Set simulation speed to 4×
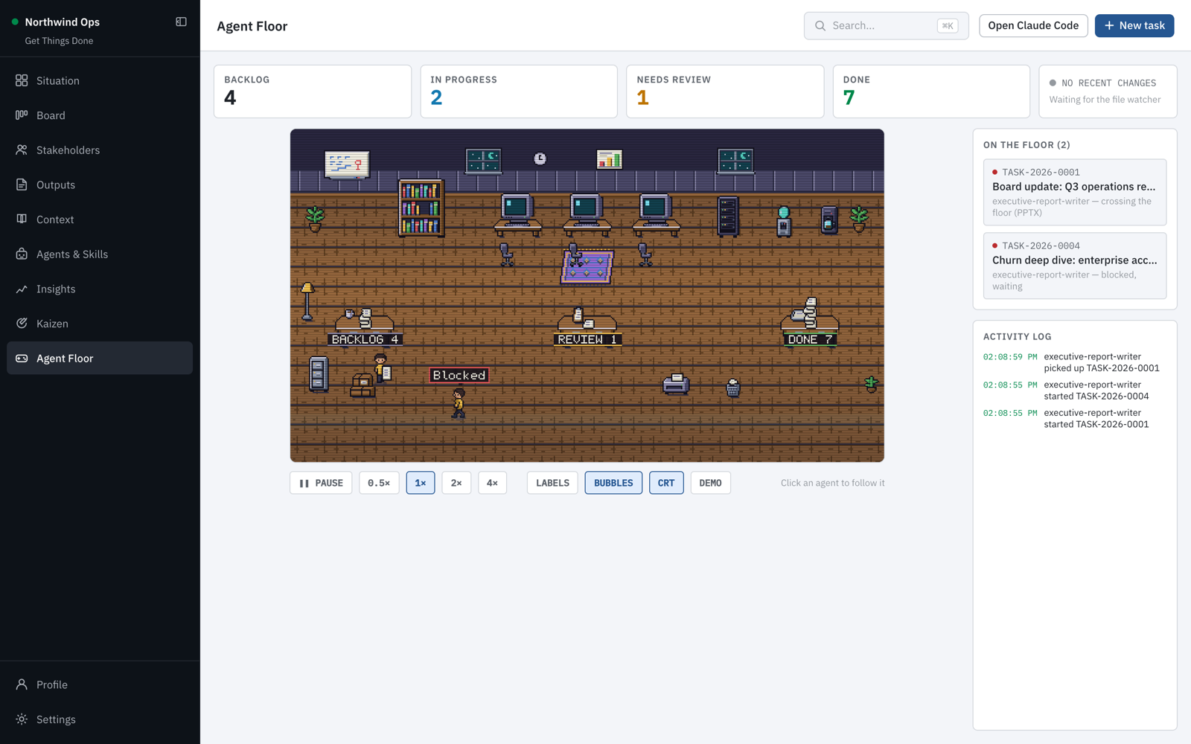 coord(492,483)
